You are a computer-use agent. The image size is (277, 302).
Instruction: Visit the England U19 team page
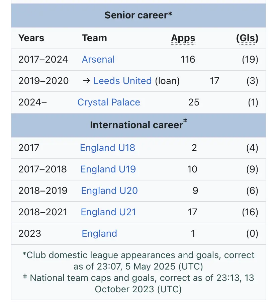(108, 169)
